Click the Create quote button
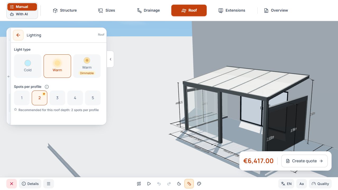Viewport: 338px width, 190px height. (x=304, y=161)
